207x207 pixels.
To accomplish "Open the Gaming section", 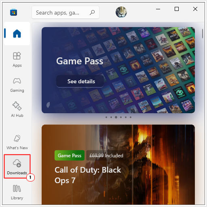I will click(x=17, y=85).
